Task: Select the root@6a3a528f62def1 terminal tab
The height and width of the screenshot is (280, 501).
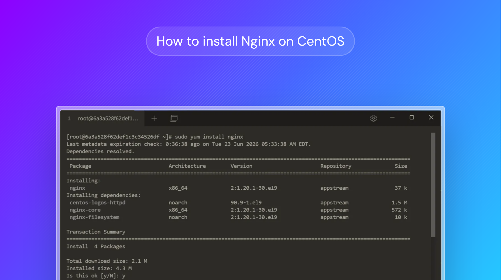Action: 102,119
